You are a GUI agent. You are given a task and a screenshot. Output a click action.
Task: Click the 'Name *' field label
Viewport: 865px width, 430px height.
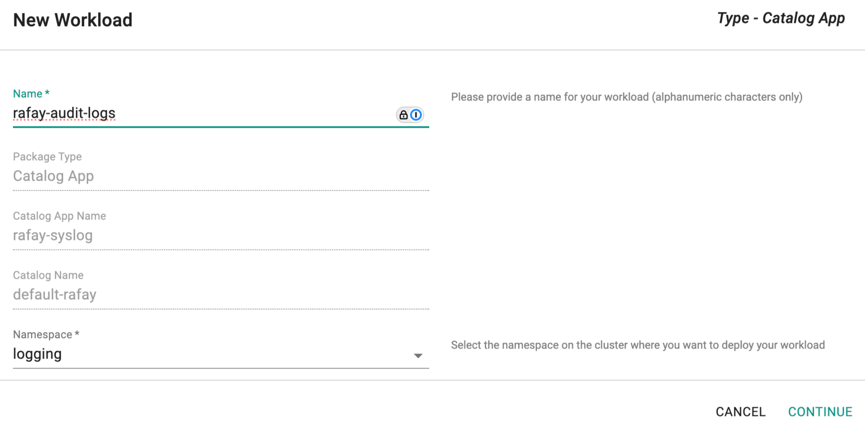point(31,94)
